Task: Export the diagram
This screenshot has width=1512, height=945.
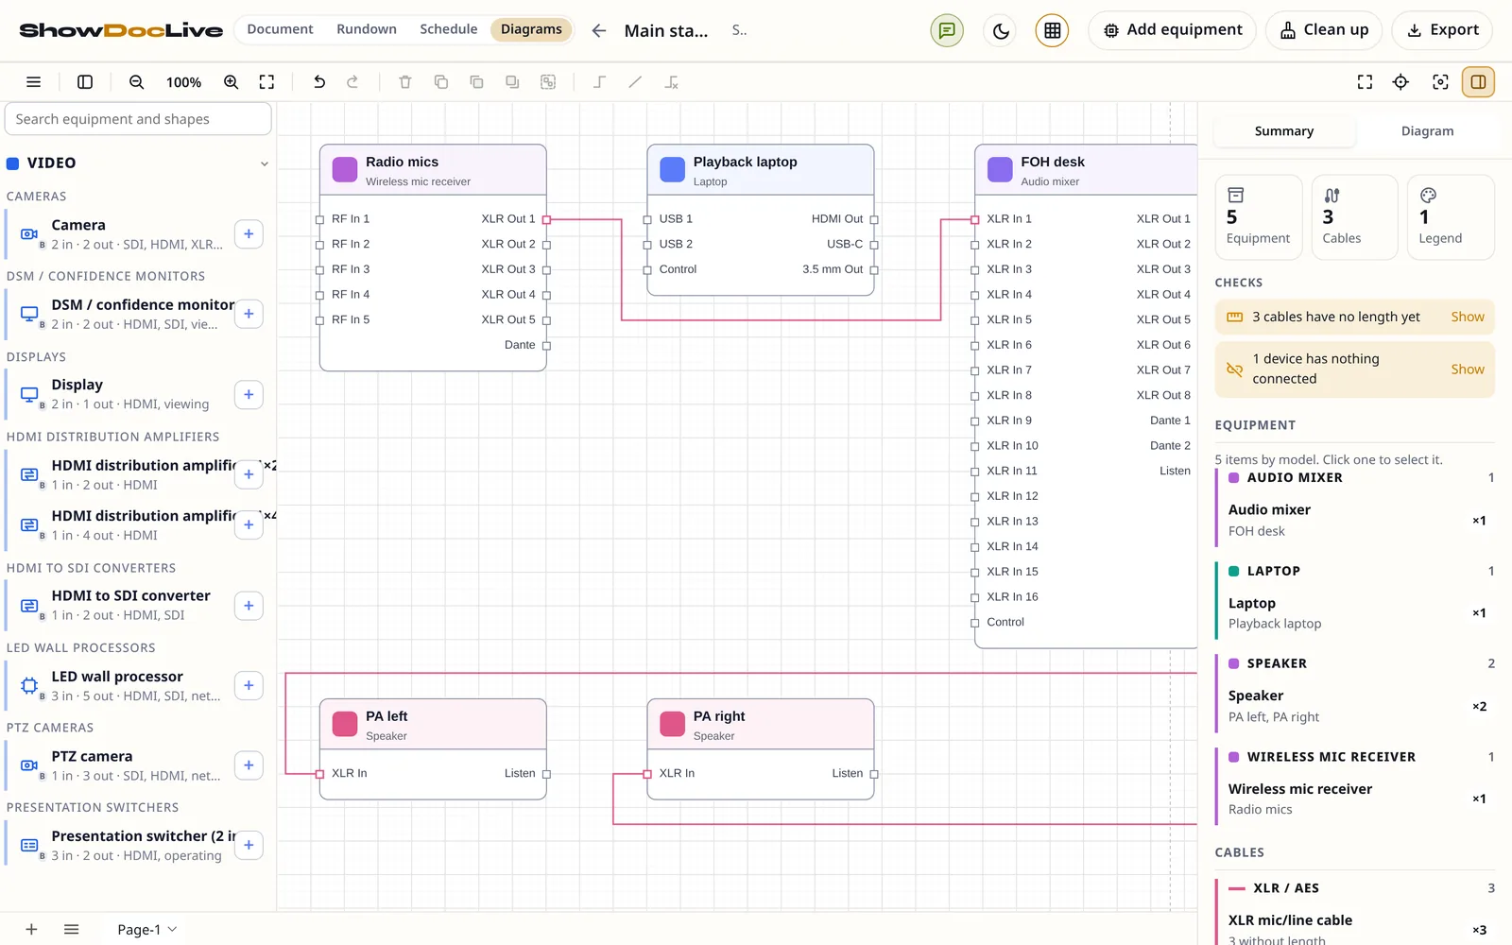Action: (x=1443, y=30)
